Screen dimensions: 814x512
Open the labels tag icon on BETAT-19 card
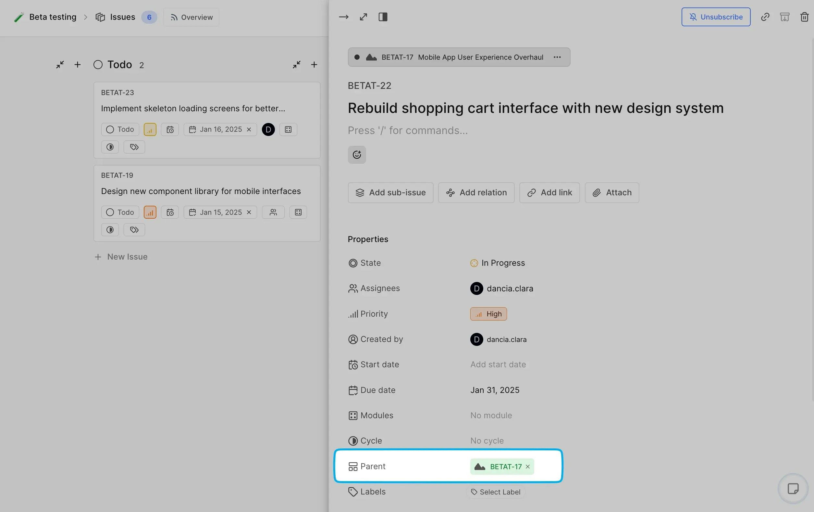(134, 229)
